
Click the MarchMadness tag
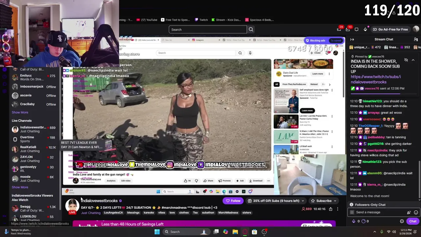(228, 213)
